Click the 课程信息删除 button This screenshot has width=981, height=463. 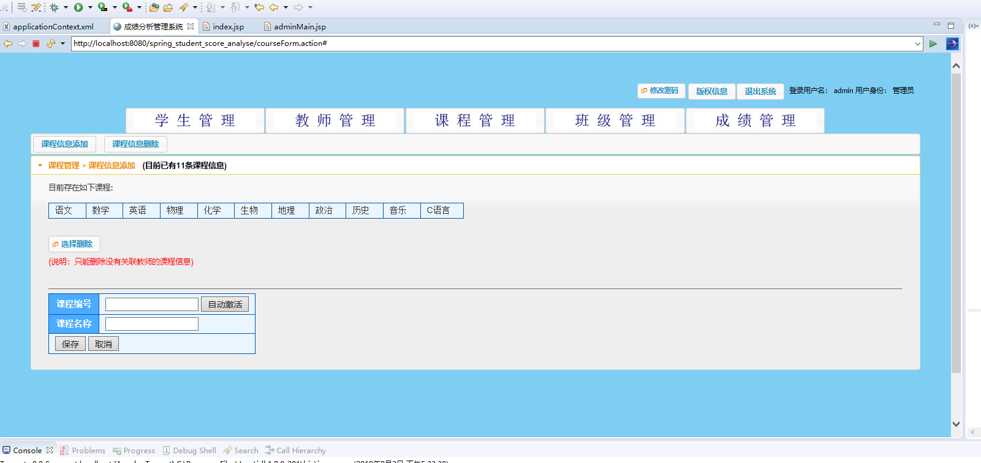[x=135, y=144]
